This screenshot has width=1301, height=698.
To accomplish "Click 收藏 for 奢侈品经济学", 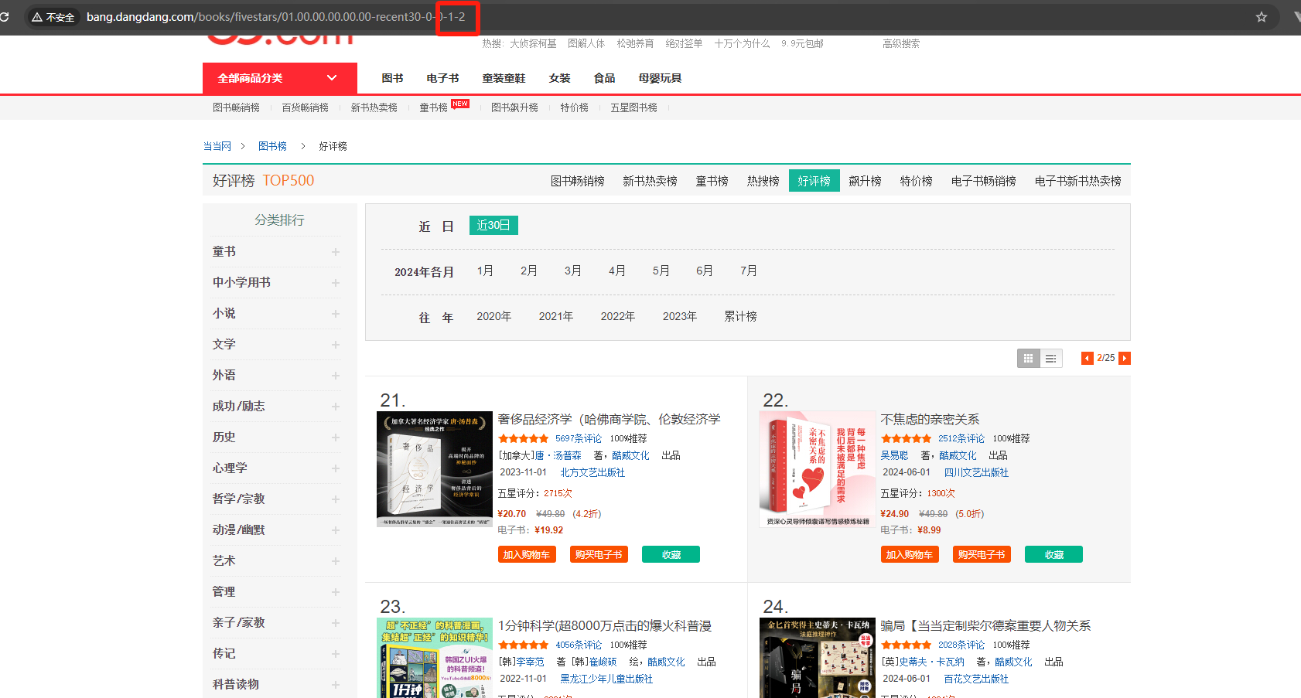I will pyautogui.click(x=671, y=554).
